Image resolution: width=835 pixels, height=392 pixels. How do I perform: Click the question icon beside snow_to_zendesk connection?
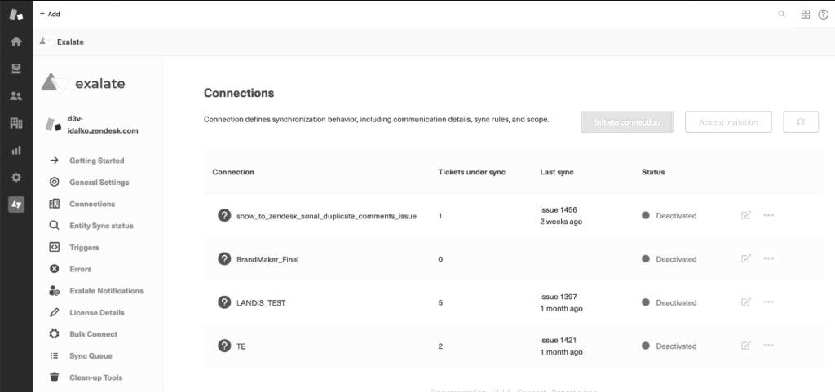point(224,215)
